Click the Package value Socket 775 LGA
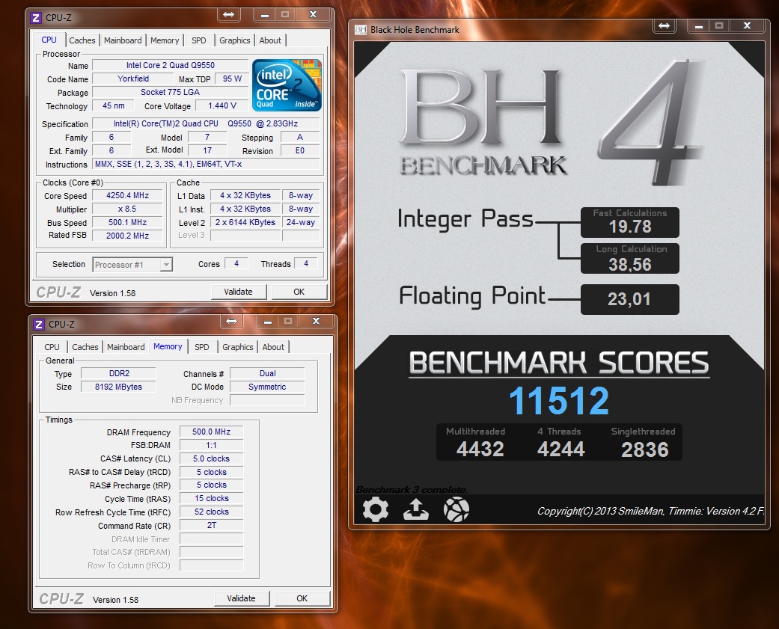 171,92
